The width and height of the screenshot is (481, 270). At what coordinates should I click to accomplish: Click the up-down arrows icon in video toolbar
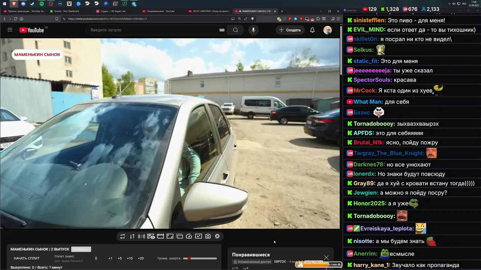pos(132,236)
